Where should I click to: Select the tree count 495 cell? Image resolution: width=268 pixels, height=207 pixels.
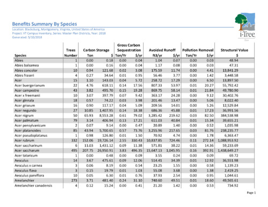pyautogui.click(x=74, y=151)
